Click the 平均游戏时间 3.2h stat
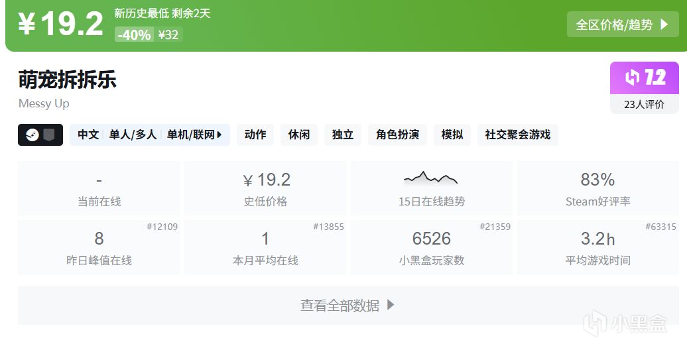 [597, 247]
